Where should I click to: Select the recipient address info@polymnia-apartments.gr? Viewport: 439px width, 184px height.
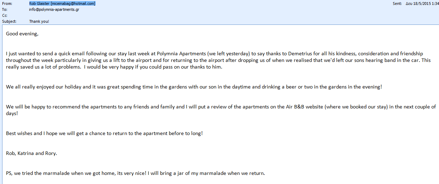tap(54, 9)
